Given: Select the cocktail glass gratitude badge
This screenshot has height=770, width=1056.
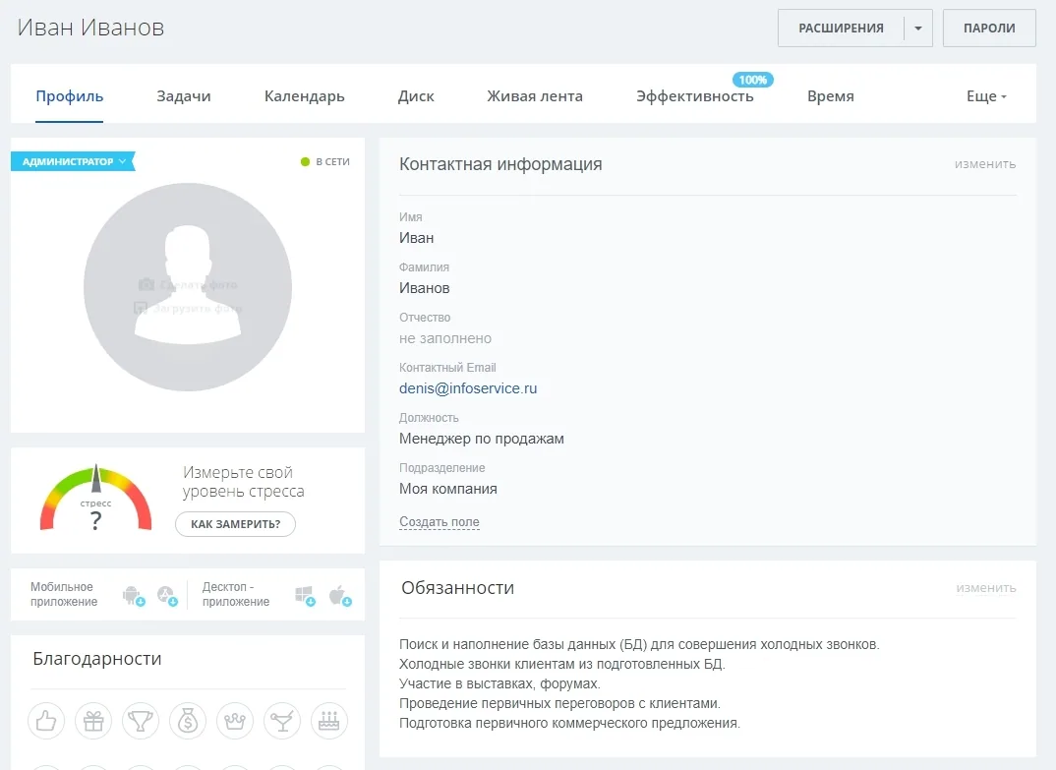Looking at the screenshot, I should [x=282, y=721].
